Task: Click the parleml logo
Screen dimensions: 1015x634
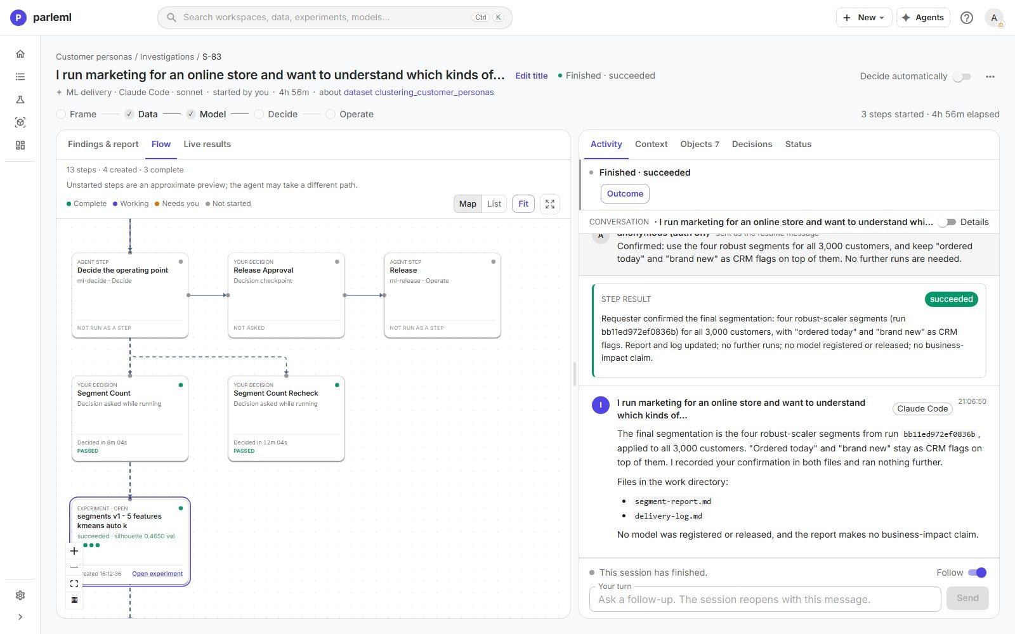Action: (x=41, y=18)
